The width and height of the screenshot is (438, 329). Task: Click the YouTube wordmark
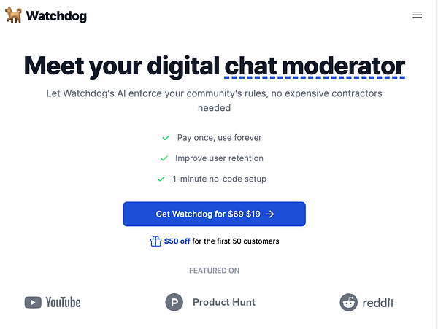pos(63,303)
